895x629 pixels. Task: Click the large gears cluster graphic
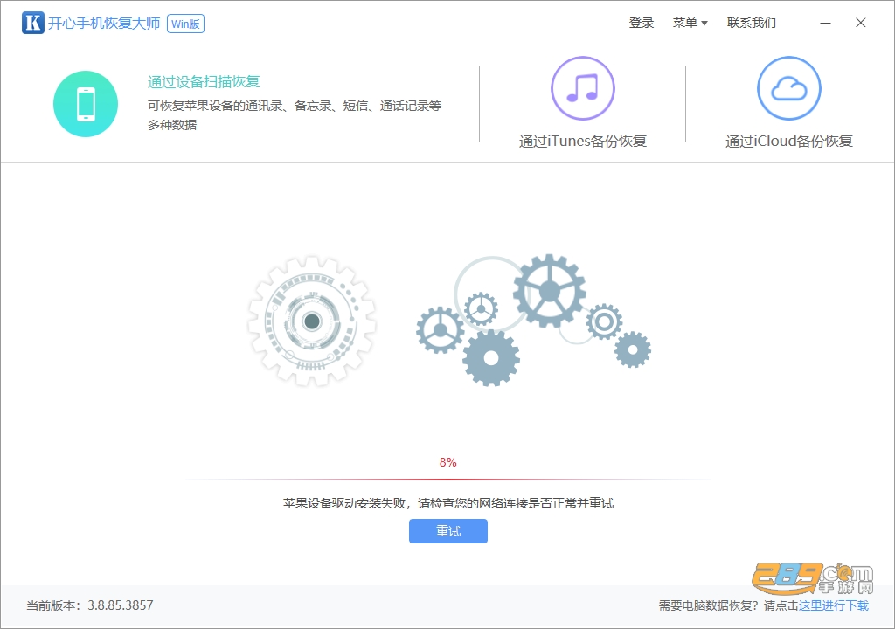tap(533, 321)
